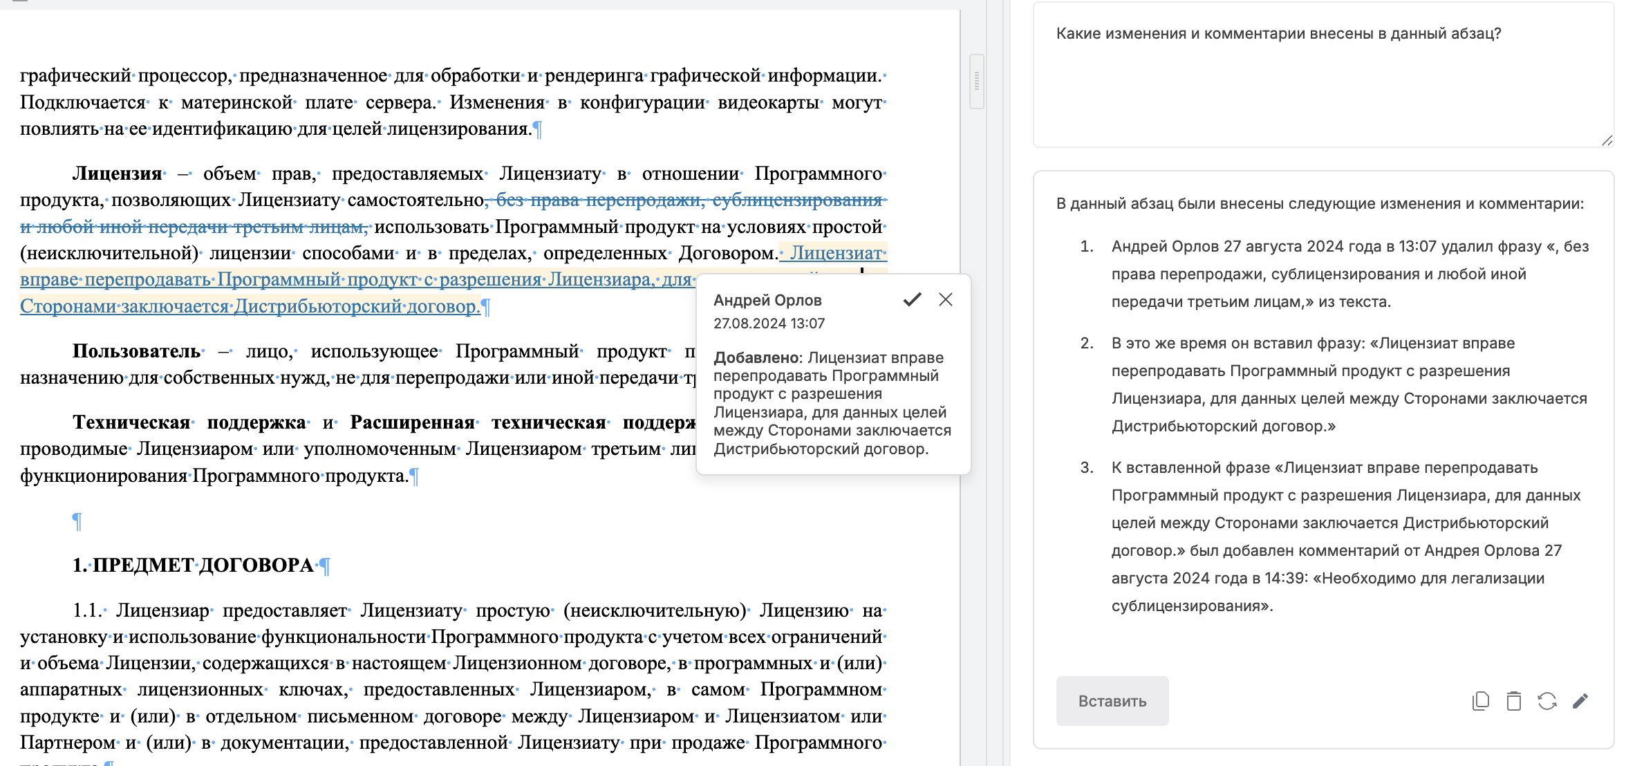Copy the AI response text
The image size is (1626, 766).
[x=1480, y=701]
